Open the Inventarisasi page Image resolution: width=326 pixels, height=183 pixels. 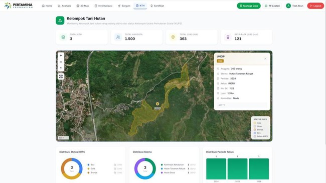click(x=103, y=6)
